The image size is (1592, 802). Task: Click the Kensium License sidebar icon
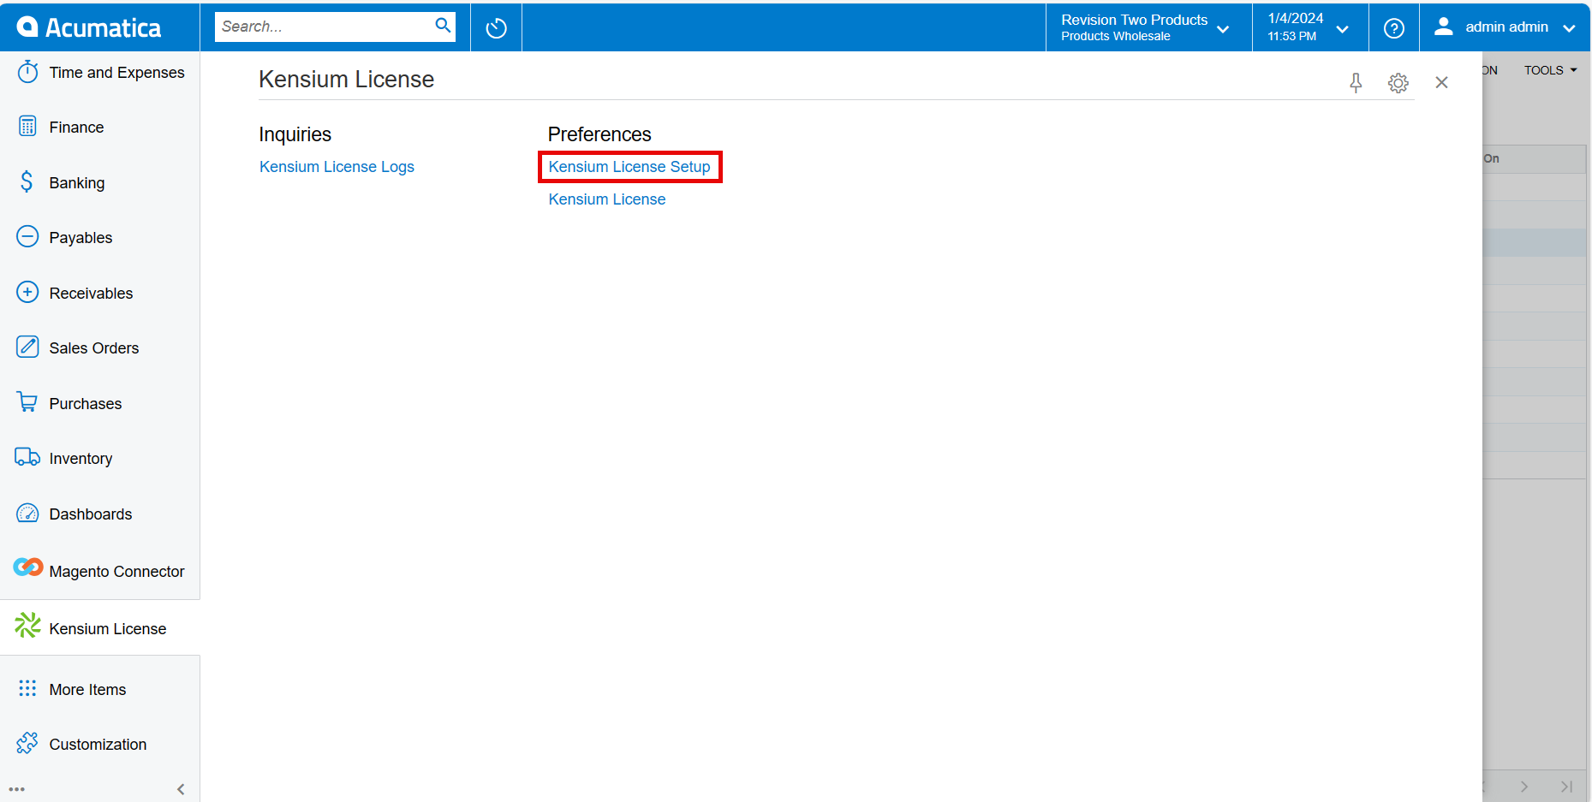27,626
